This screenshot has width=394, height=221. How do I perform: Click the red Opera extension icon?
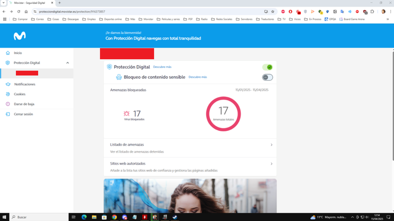tap(291, 11)
